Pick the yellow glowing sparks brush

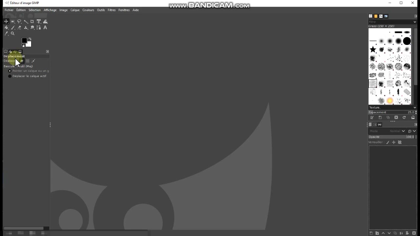coord(390,101)
